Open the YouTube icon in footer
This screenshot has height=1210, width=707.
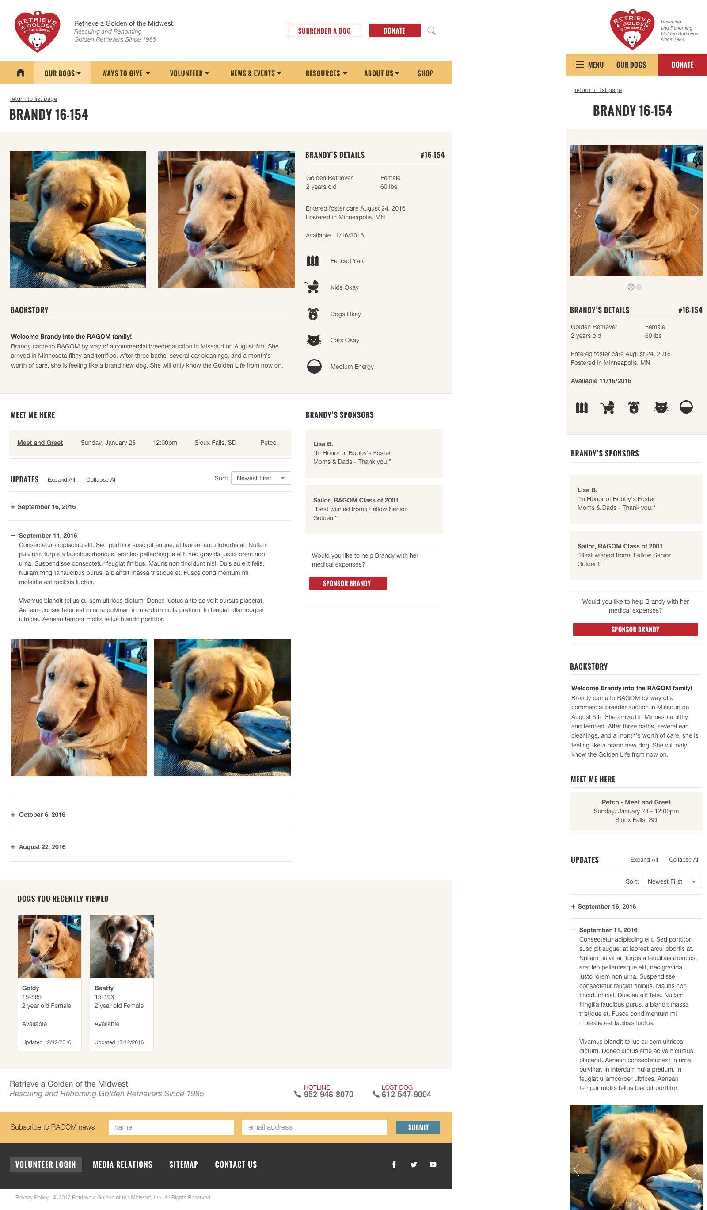coord(433,1164)
